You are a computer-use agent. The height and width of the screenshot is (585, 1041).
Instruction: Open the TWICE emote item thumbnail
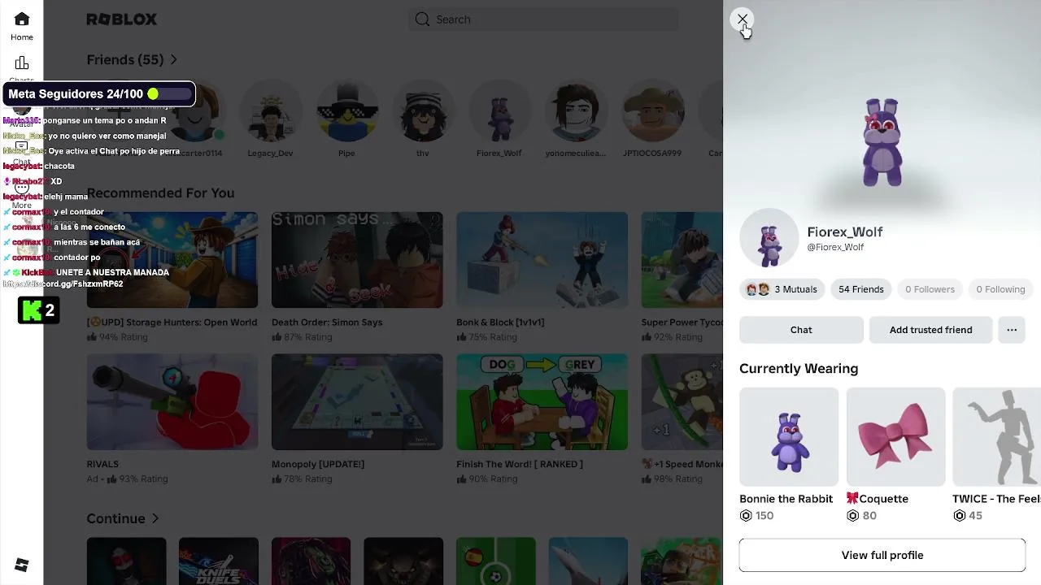point(996,437)
